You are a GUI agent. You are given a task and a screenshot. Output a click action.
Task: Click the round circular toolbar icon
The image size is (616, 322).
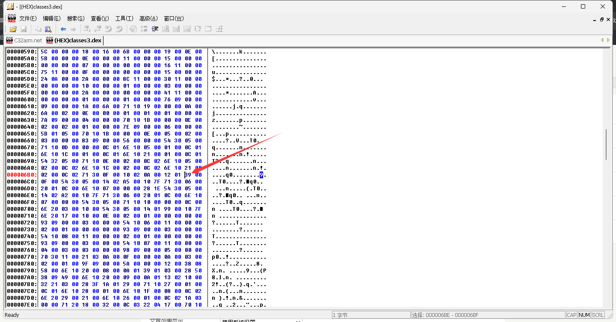click(x=133, y=29)
